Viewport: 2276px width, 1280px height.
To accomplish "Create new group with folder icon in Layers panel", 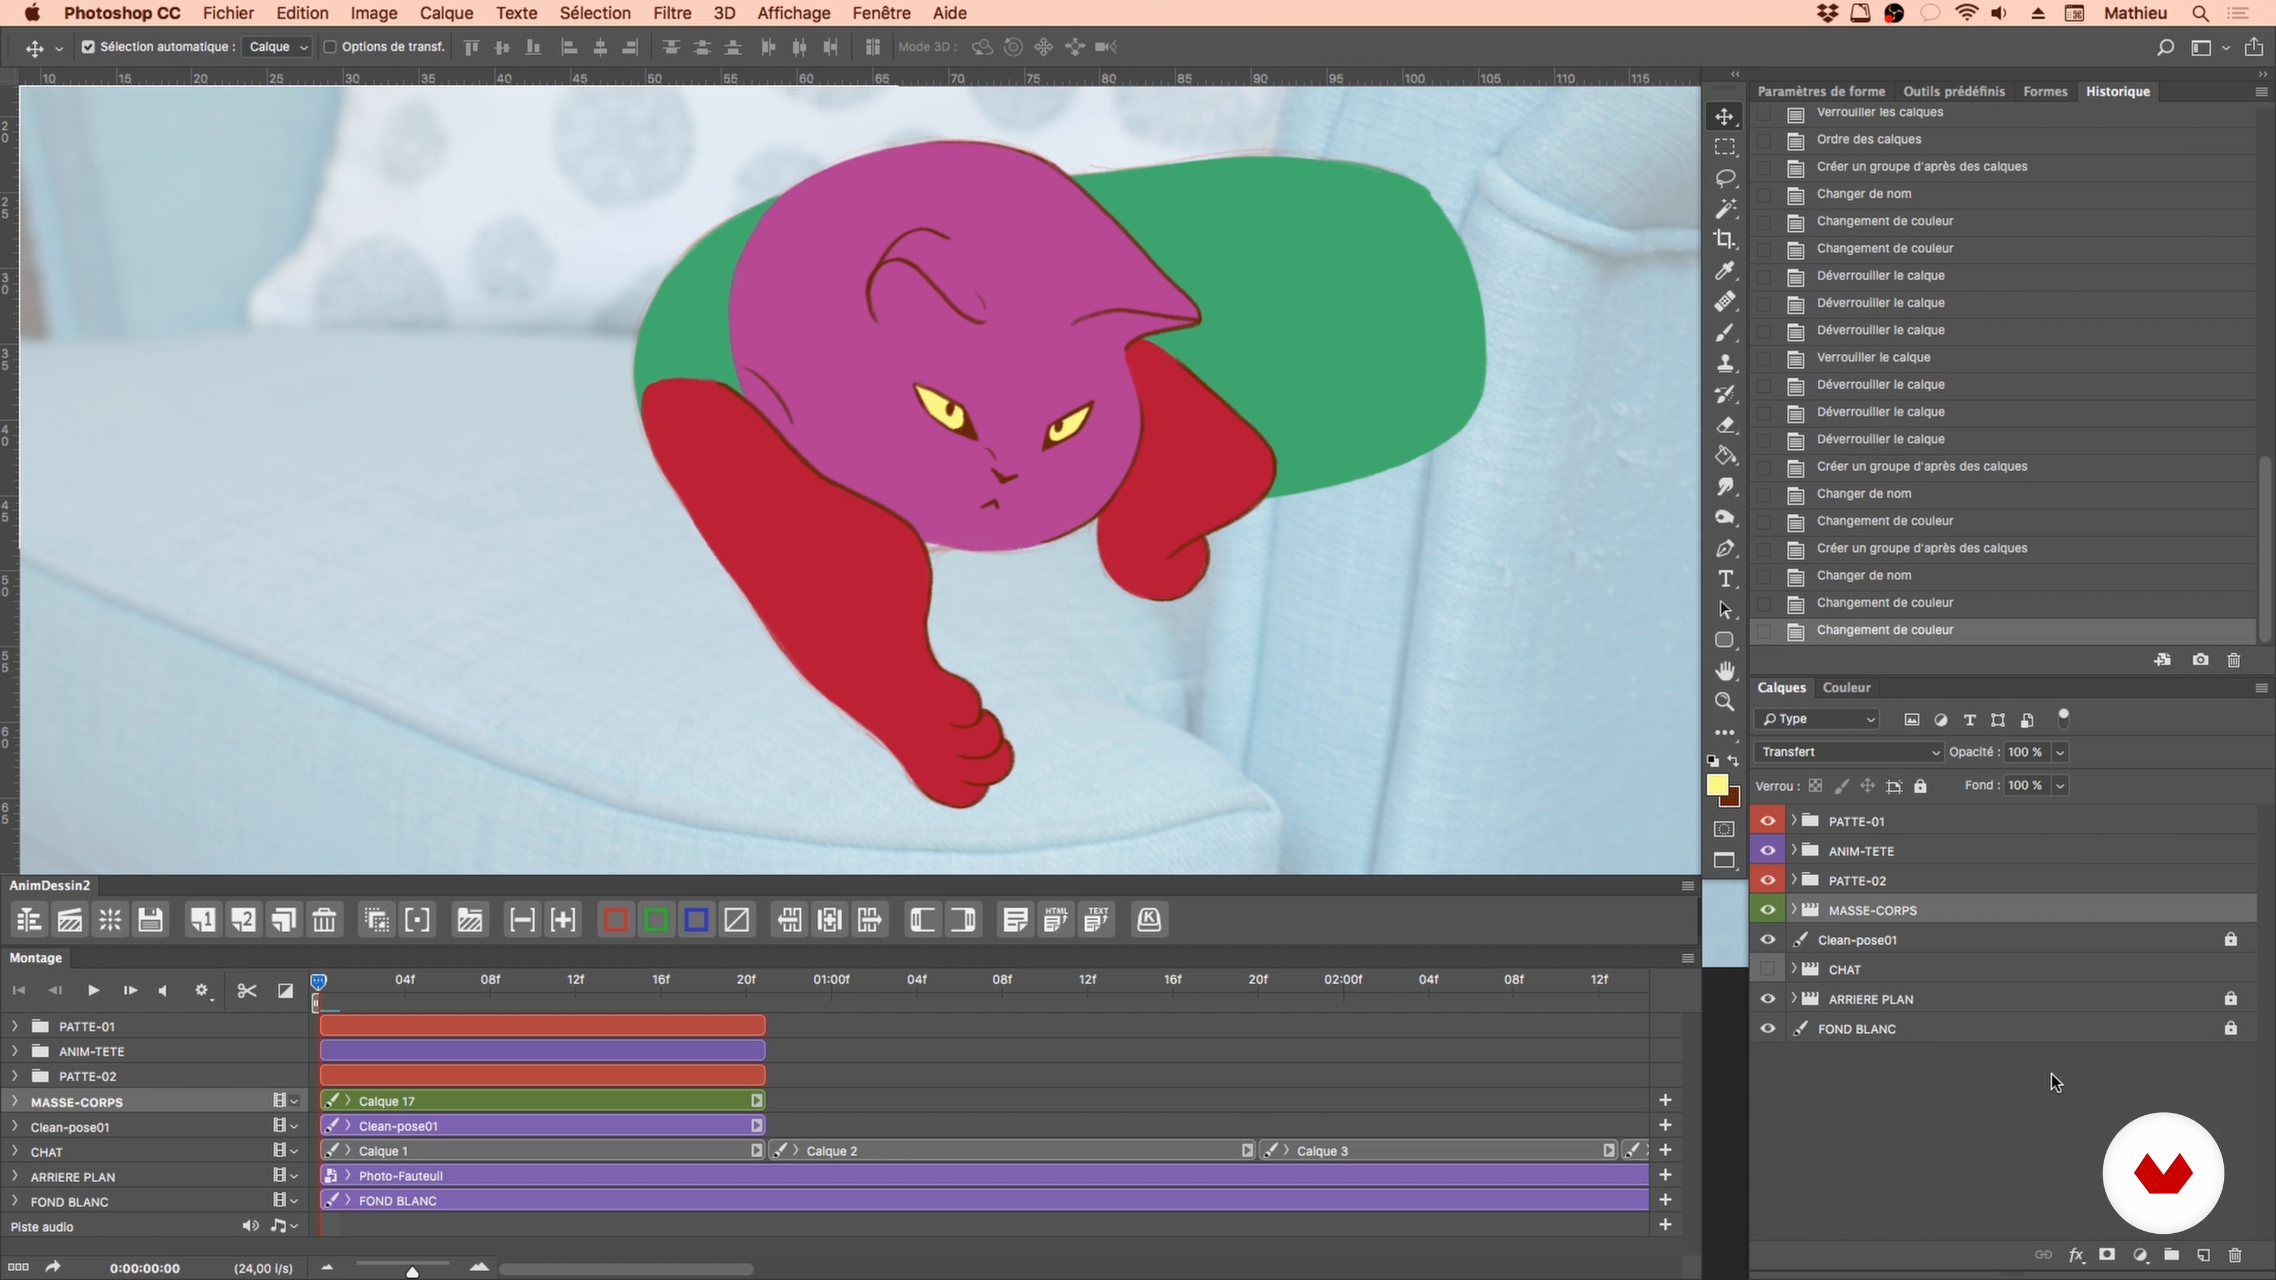I will [x=2171, y=1255].
